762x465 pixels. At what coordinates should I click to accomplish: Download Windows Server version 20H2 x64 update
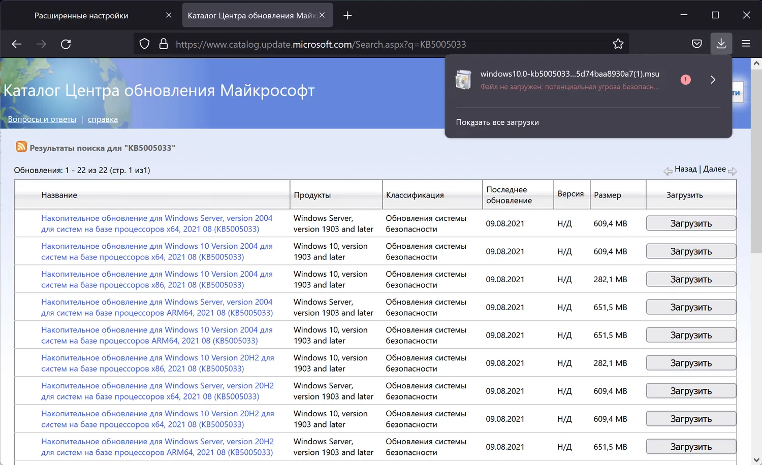[691, 391]
